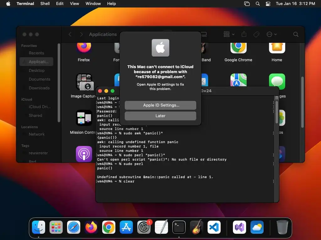Viewport: 321px width, 240px height.
Task: Open the Finder group-by dropdown
Action: [229, 34]
